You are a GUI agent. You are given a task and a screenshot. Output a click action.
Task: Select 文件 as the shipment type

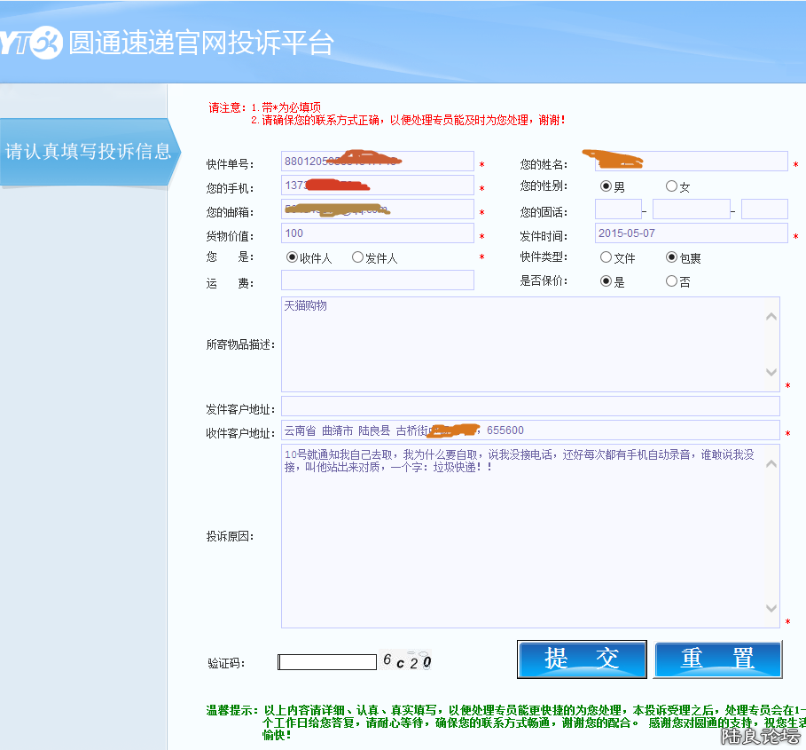click(604, 257)
